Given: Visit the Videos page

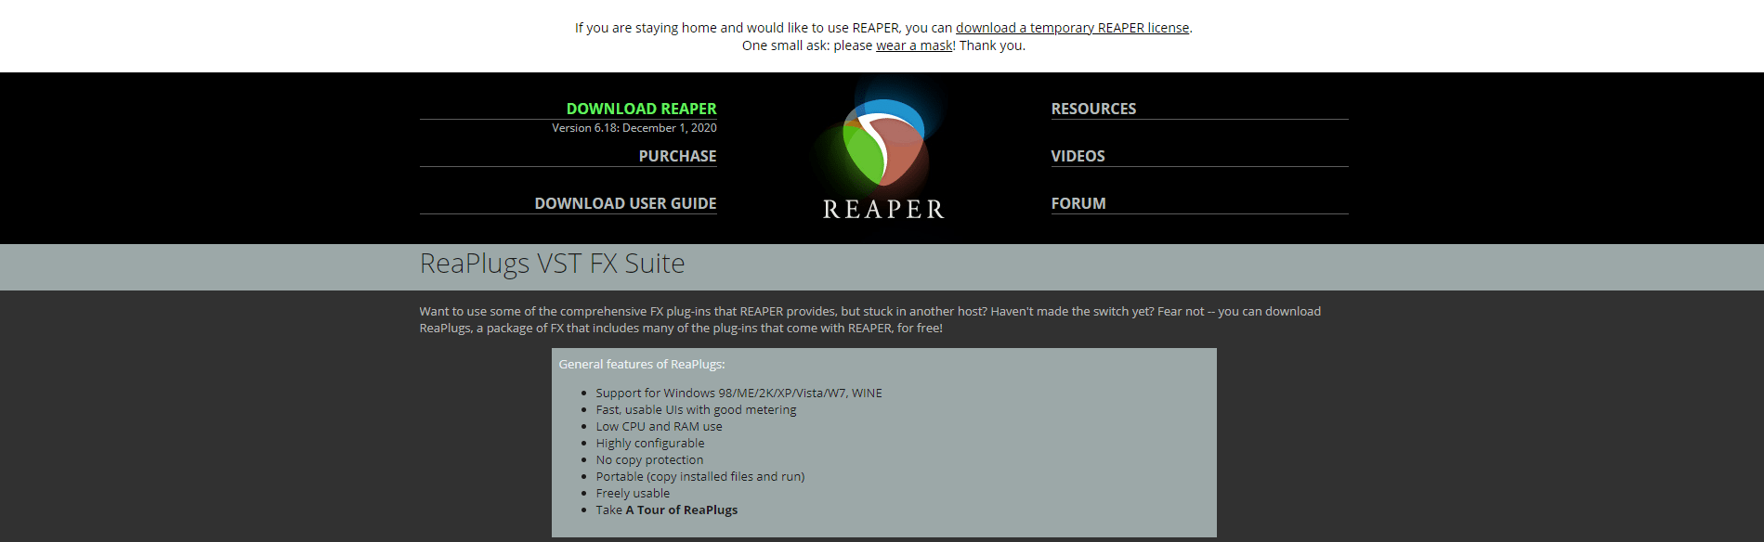Looking at the screenshot, I should (x=1078, y=156).
